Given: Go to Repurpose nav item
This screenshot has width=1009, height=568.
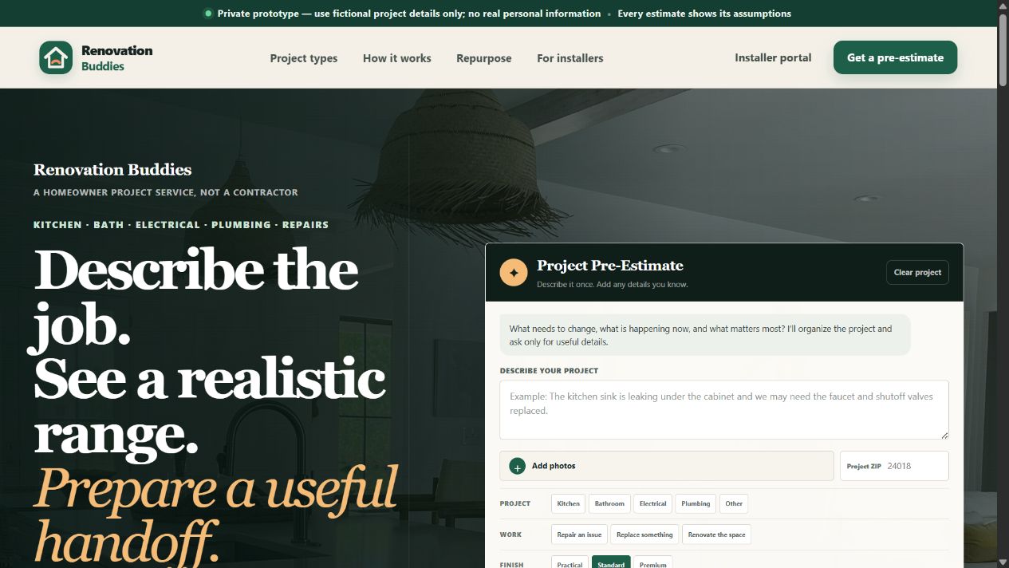Looking at the screenshot, I should coord(484,58).
